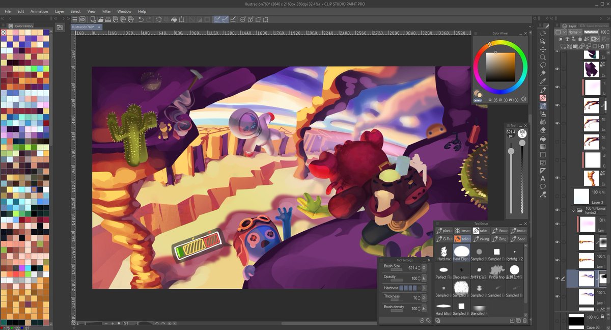Adjust the Opacity slider in Tool Settings
The height and width of the screenshot is (330, 611).
pos(397,280)
